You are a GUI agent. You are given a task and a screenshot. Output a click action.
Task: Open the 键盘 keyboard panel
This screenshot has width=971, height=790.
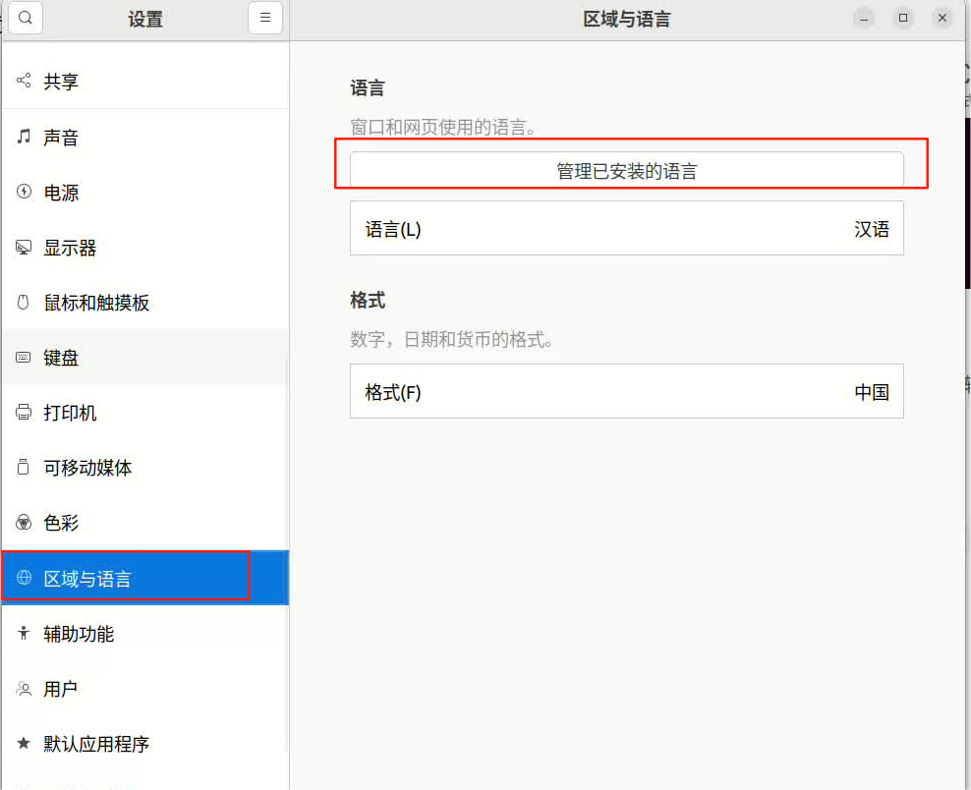[145, 358]
